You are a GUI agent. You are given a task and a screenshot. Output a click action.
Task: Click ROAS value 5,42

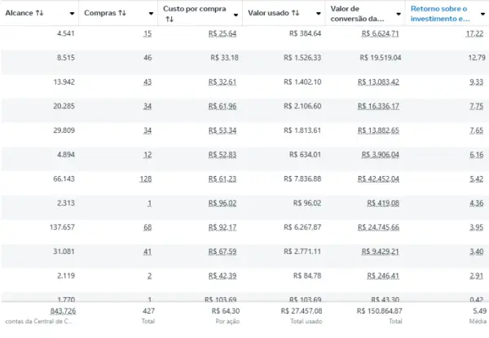click(x=477, y=179)
